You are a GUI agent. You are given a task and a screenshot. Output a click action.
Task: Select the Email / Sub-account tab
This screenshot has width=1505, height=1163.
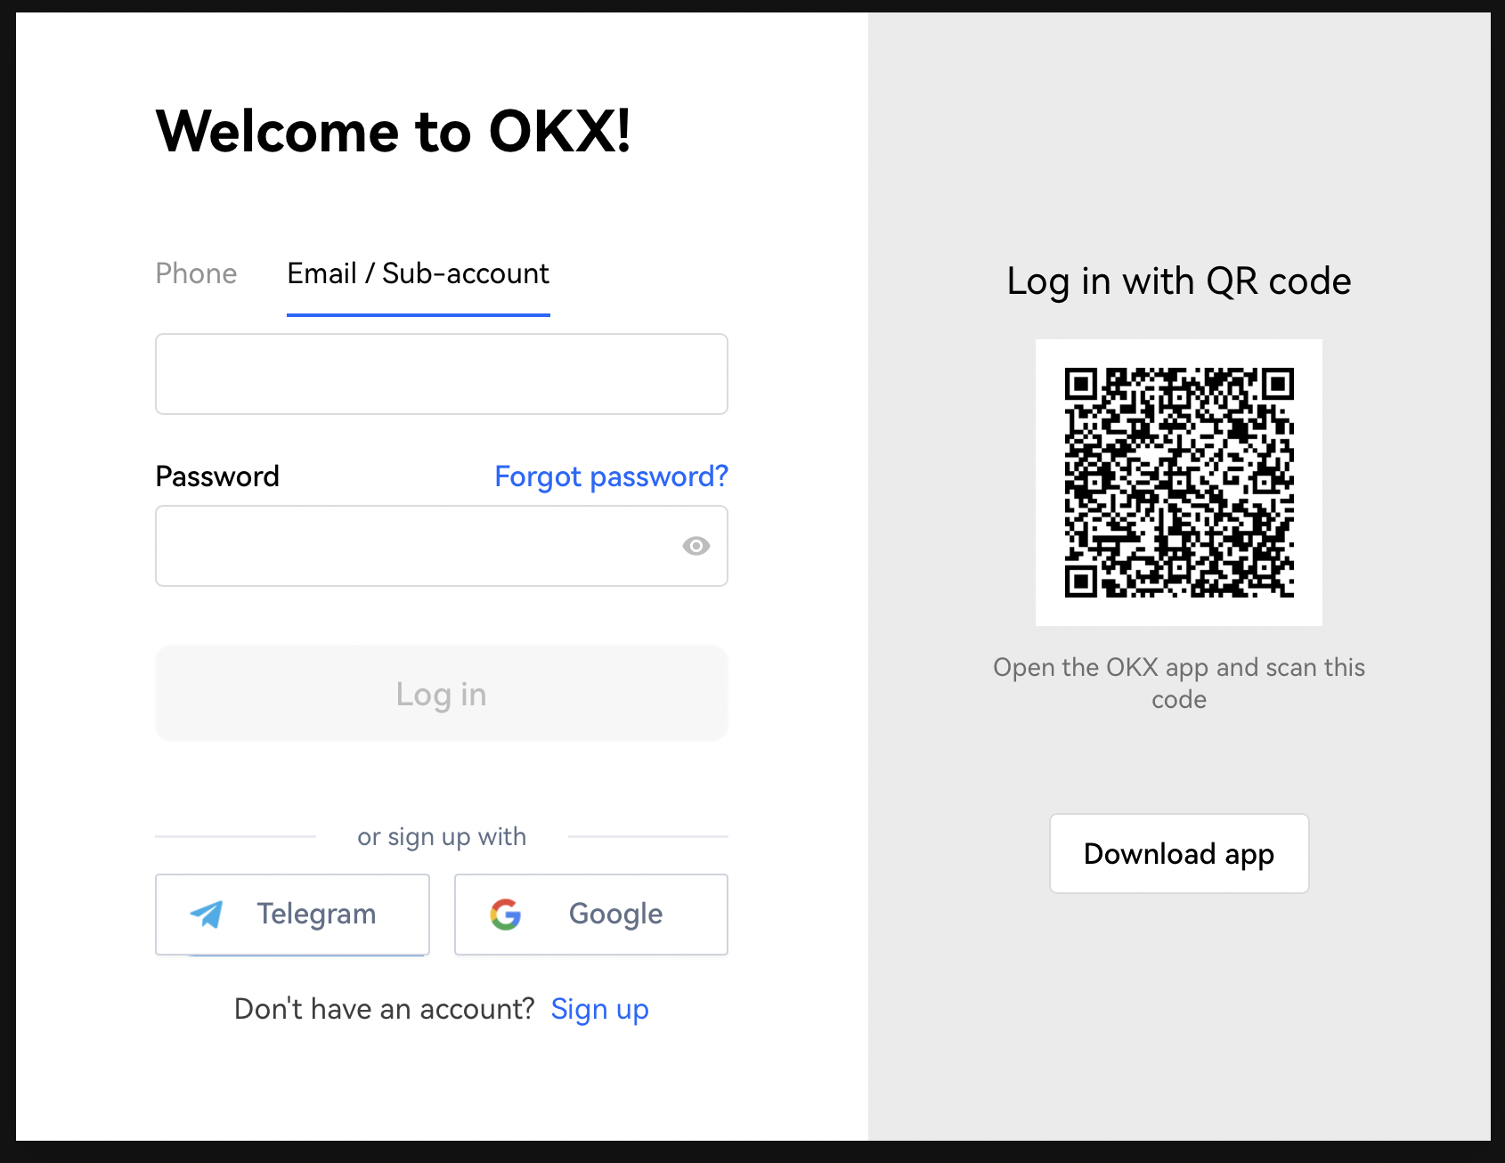coord(418,273)
